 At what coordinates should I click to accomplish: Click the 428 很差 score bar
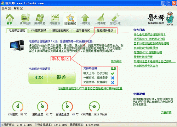pyautogui.click(x=52, y=78)
